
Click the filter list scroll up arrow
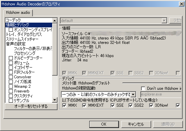click(55, 21)
